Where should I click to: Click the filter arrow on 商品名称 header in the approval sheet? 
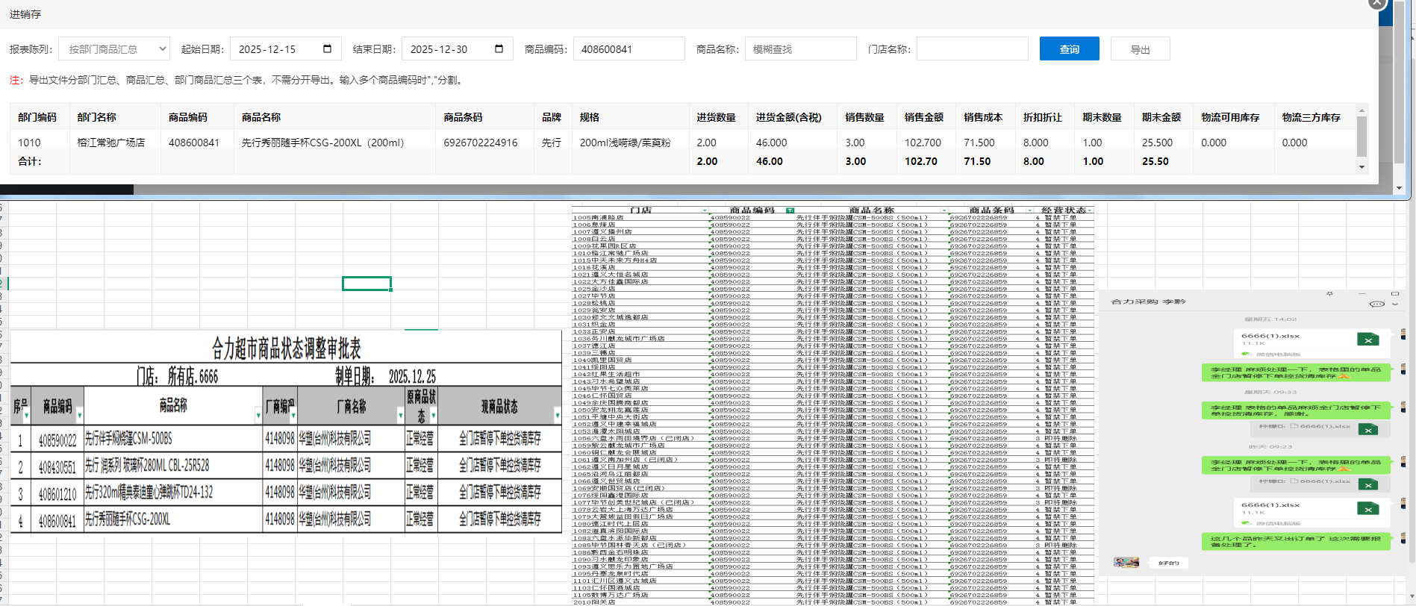pyautogui.click(x=258, y=415)
